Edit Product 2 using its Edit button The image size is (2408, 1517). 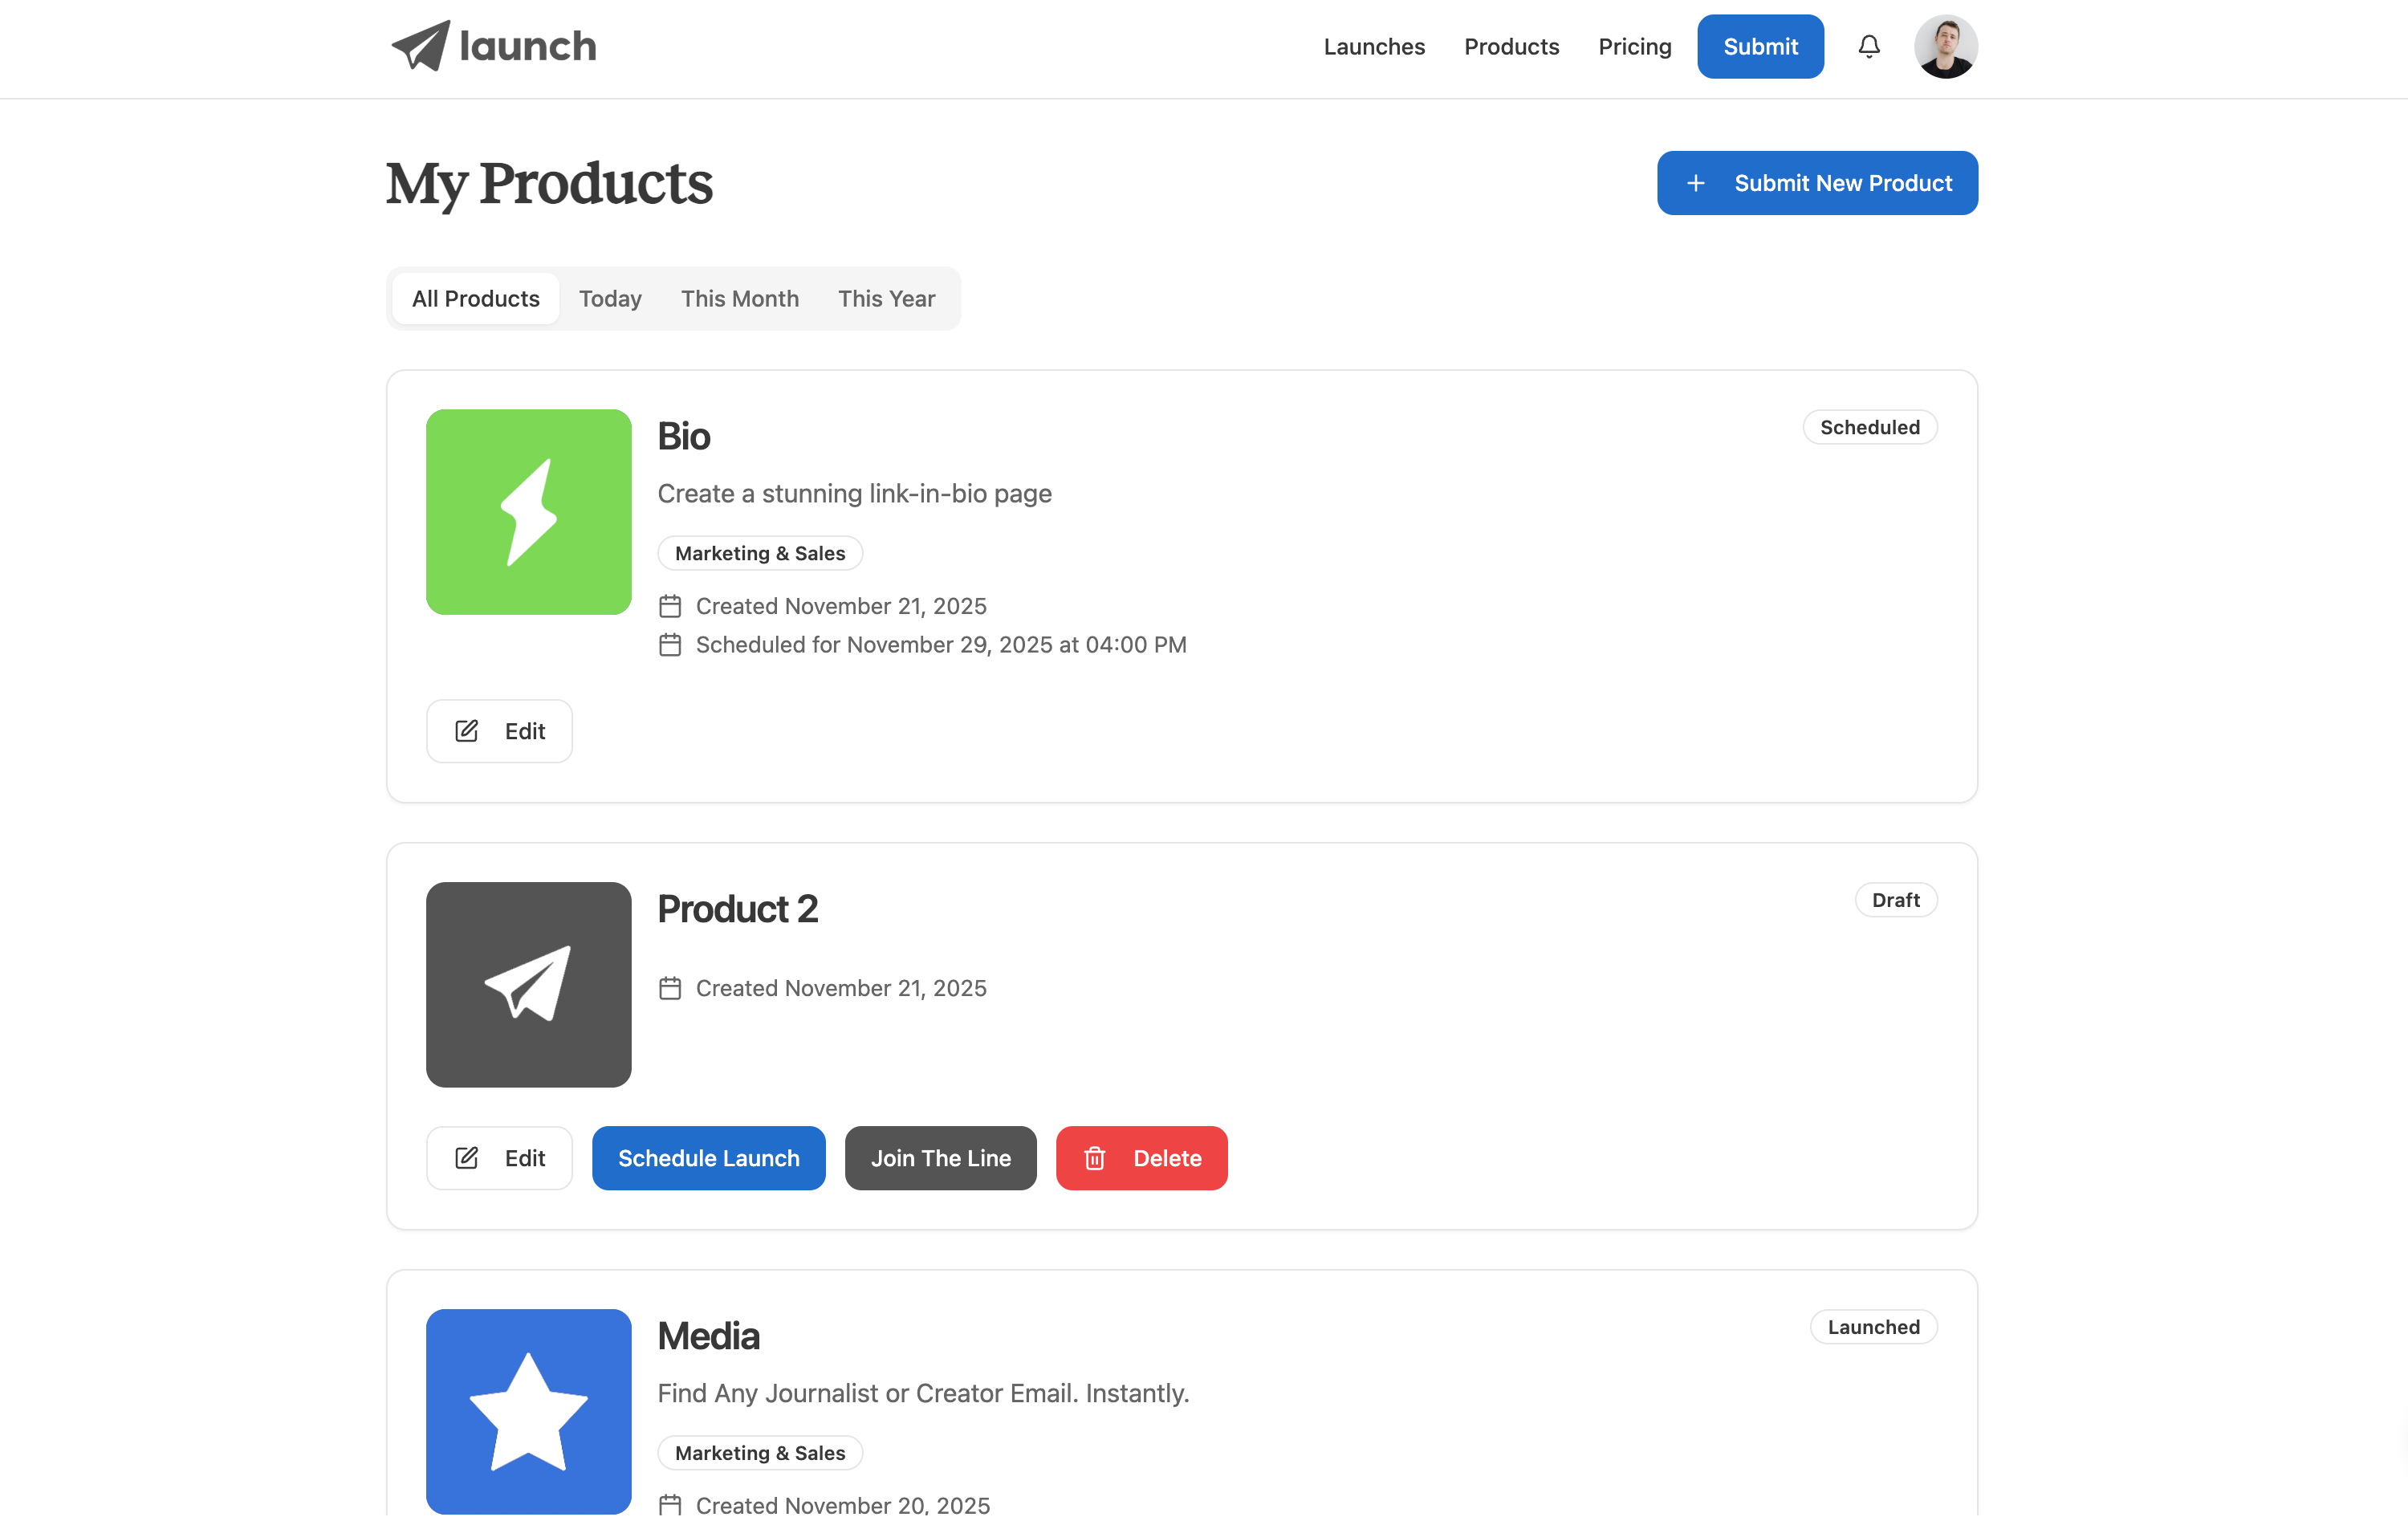499,1158
